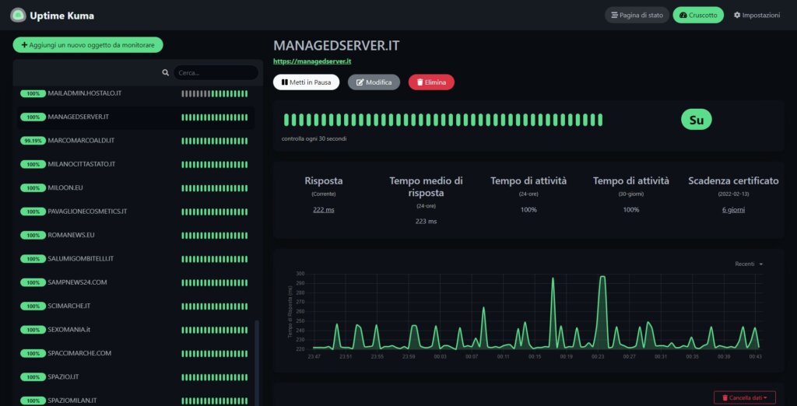Click the 223 ms average response value
797x406 pixels.
click(x=426, y=221)
